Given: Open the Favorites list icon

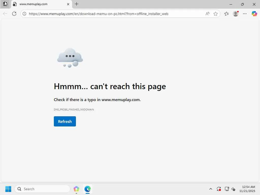Looking at the screenshot, I should [x=226, y=14].
